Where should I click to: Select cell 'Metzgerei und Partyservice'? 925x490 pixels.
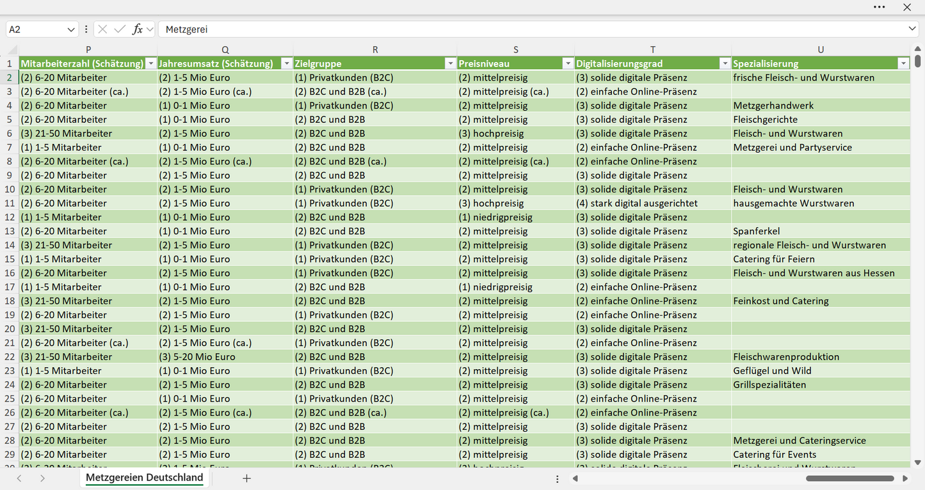click(821, 147)
